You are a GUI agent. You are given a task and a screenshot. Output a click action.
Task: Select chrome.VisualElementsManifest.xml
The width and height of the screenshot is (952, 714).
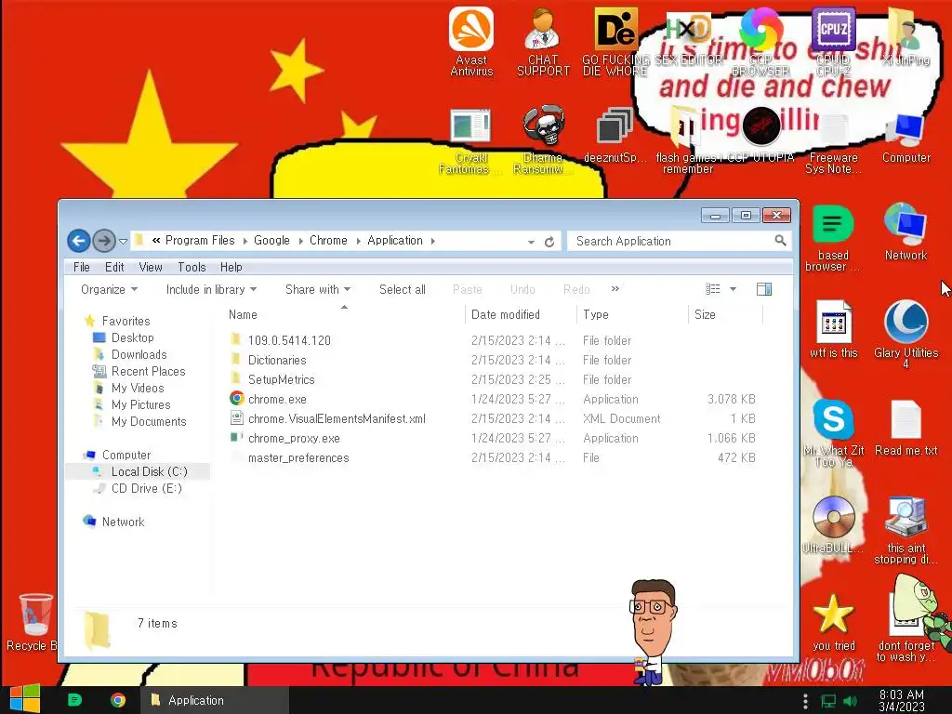(337, 418)
